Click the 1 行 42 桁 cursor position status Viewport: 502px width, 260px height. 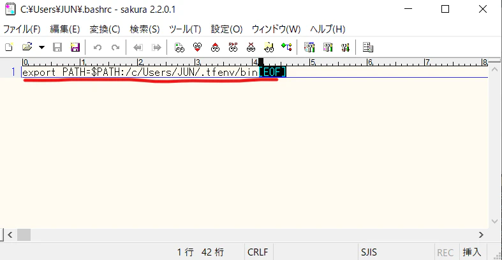click(x=200, y=252)
